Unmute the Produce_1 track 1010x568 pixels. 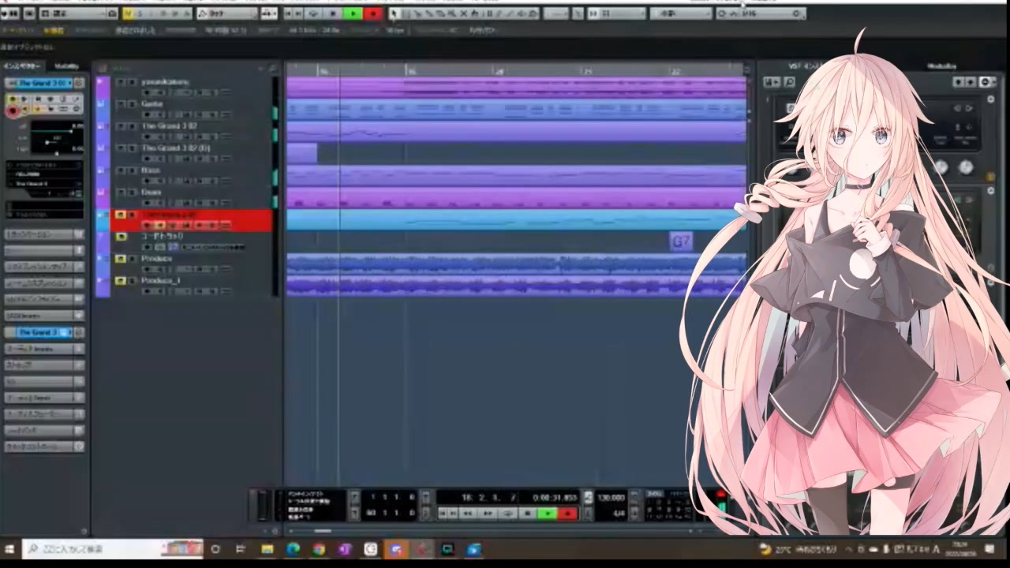click(121, 281)
